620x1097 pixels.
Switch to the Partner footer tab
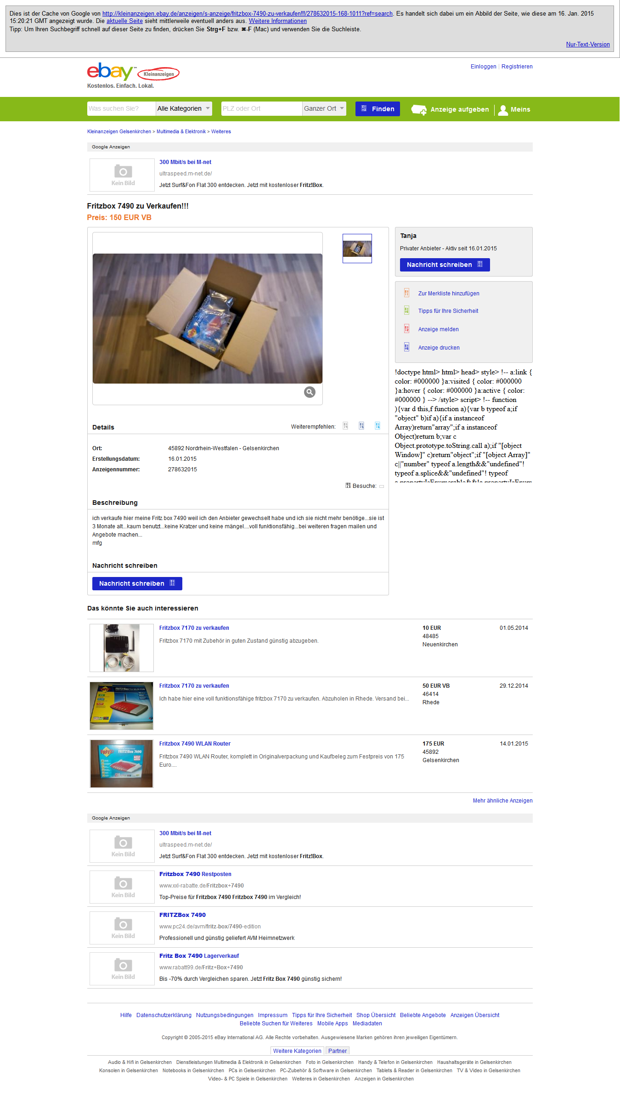click(338, 1051)
